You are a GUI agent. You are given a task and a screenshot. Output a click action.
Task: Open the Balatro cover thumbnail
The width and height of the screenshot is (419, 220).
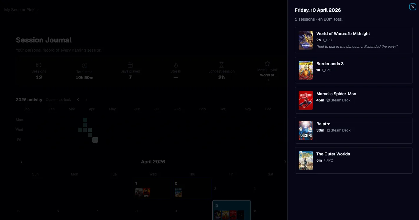(305, 130)
